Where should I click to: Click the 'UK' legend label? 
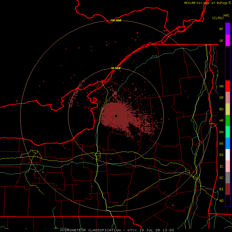click(x=221, y=41)
